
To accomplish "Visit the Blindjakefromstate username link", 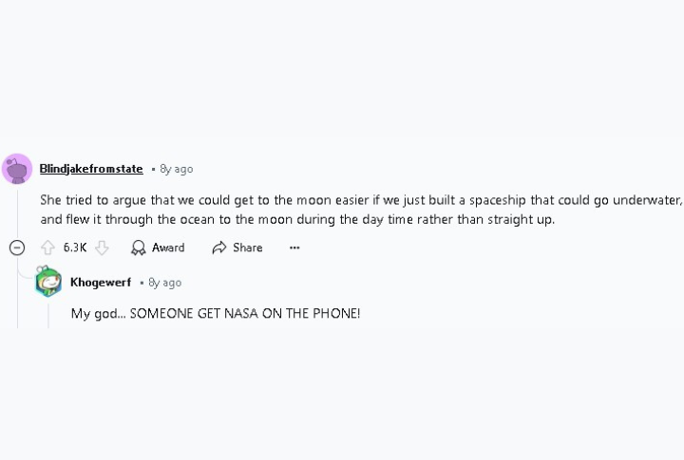I will pos(91,169).
